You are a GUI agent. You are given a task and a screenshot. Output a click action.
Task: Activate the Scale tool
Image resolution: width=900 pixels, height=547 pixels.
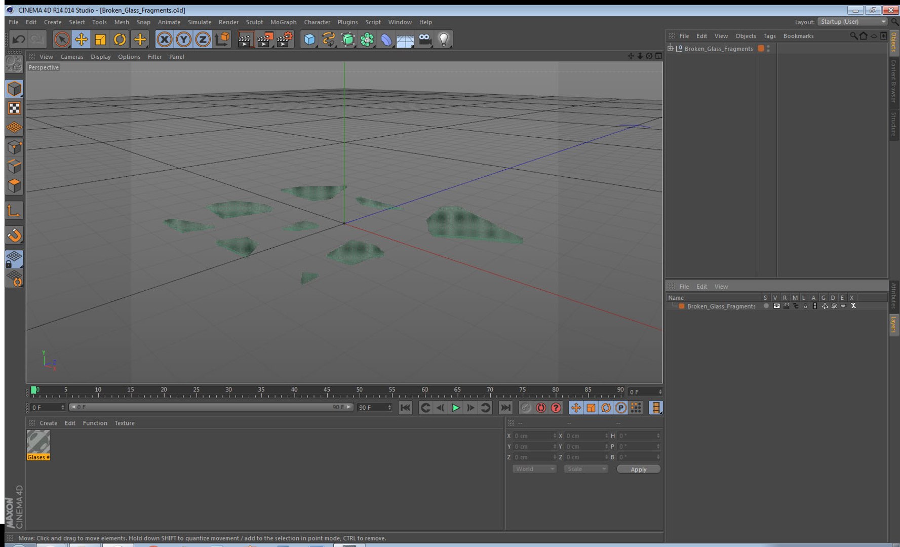[x=100, y=39]
